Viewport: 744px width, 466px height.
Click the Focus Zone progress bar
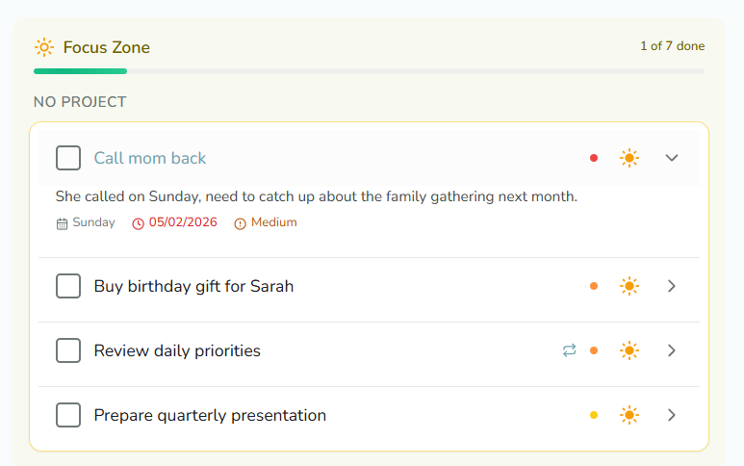coord(369,71)
